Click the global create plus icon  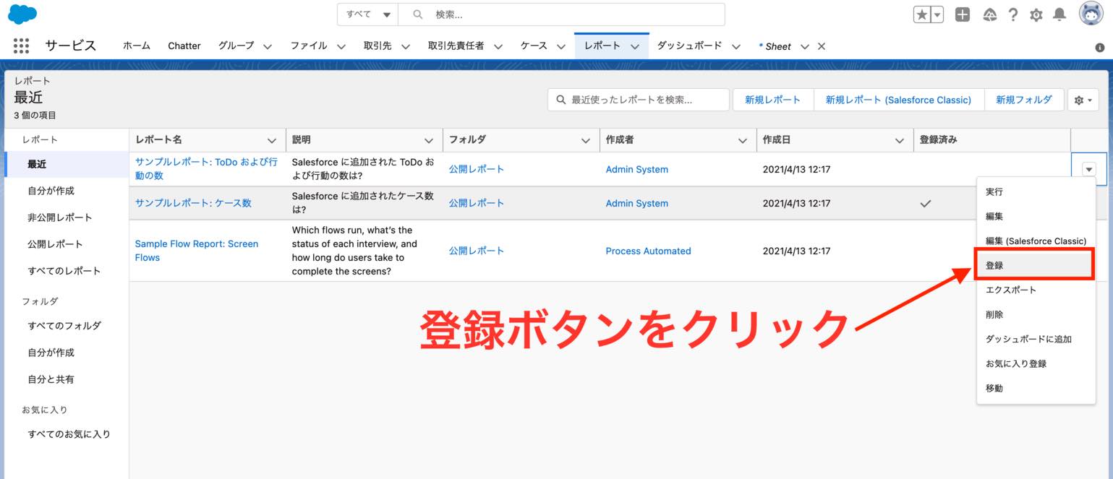coord(962,14)
